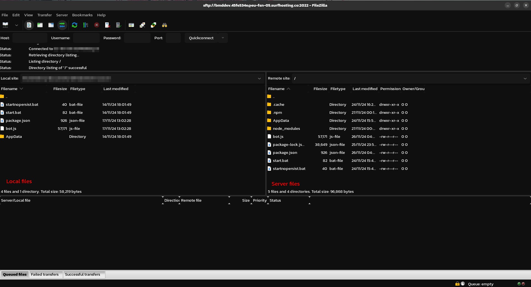Image resolution: width=531 pixels, height=287 pixels.
Task: Toggle local directory tree view
Action: [40, 25]
